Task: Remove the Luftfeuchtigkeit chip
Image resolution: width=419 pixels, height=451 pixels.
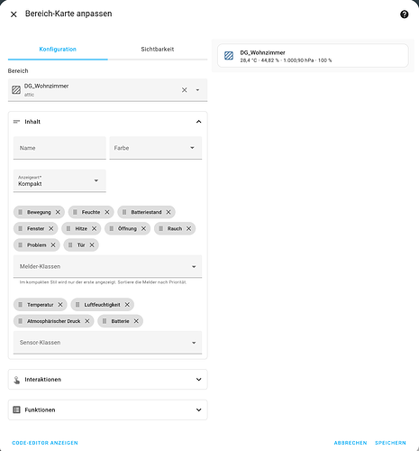Action: click(127, 305)
